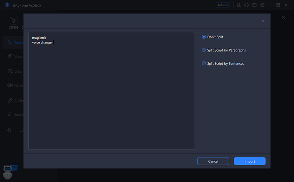Click inside the script text area

coord(112,91)
